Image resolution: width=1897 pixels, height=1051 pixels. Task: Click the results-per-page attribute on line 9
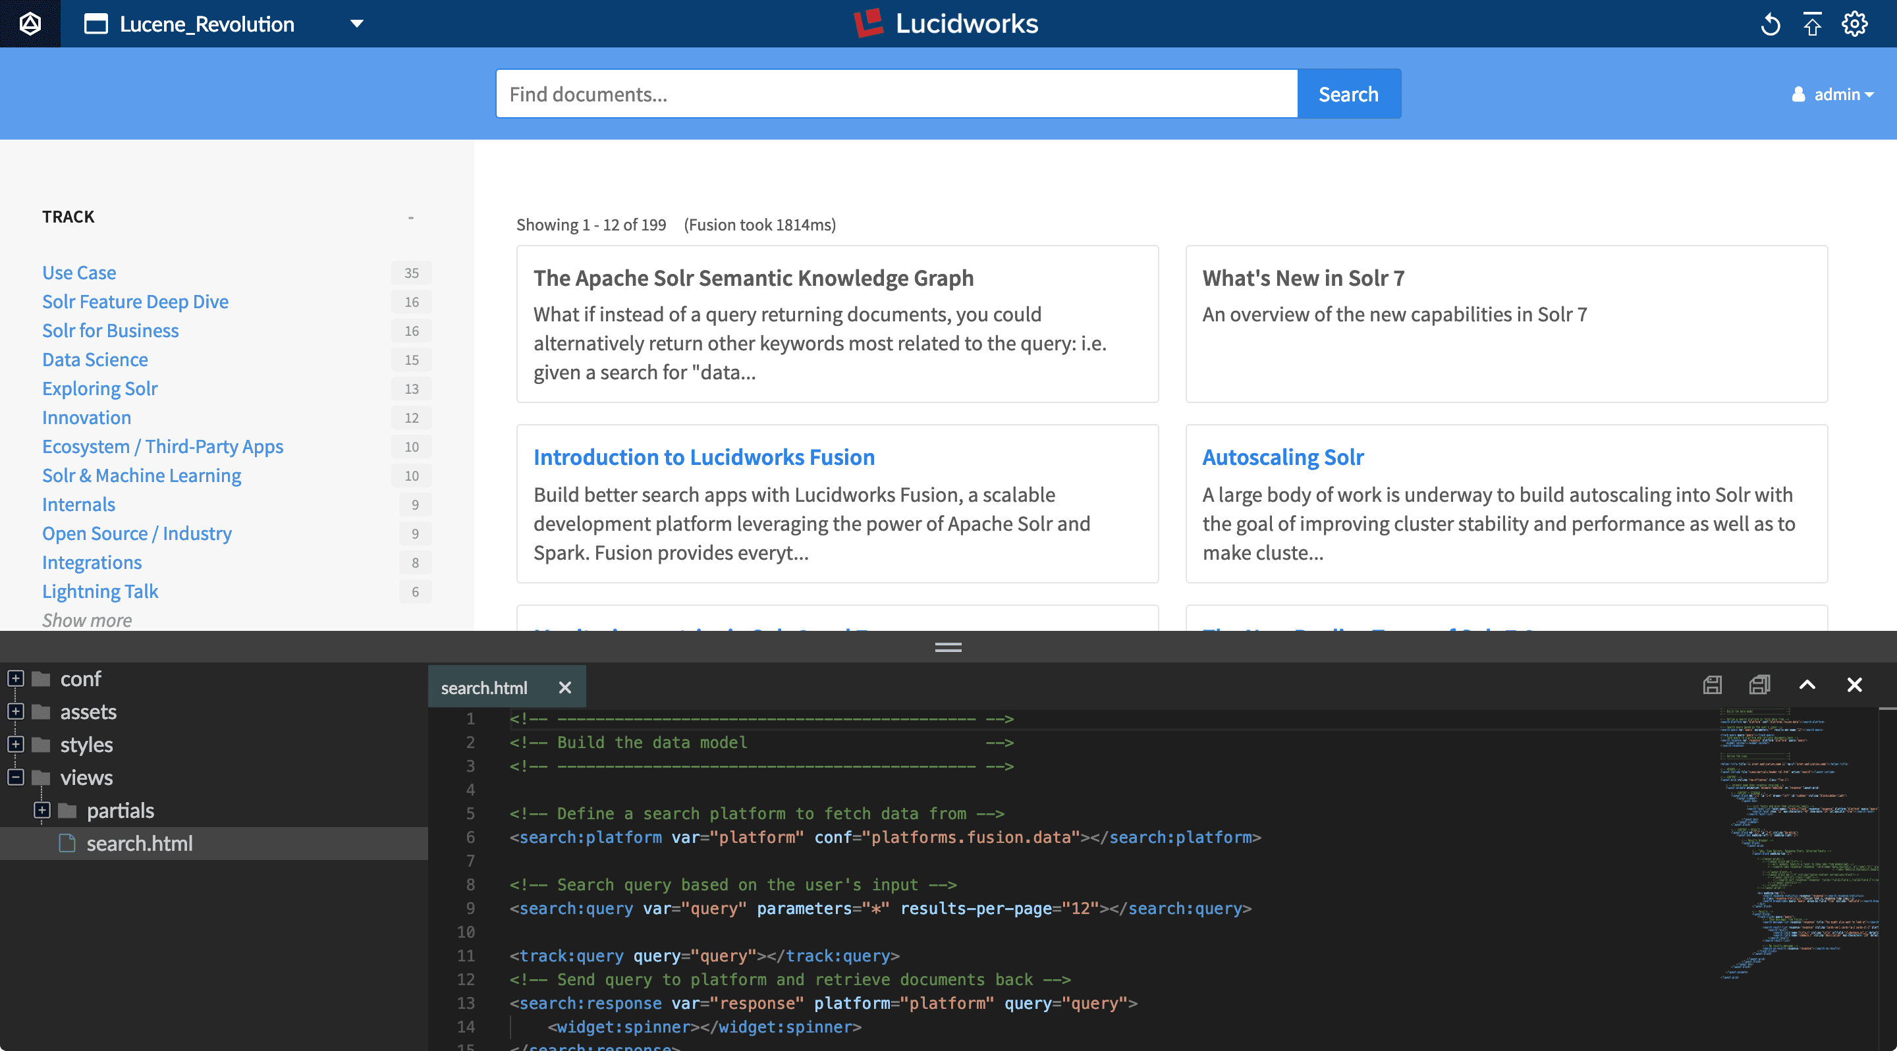[x=976, y=908]
